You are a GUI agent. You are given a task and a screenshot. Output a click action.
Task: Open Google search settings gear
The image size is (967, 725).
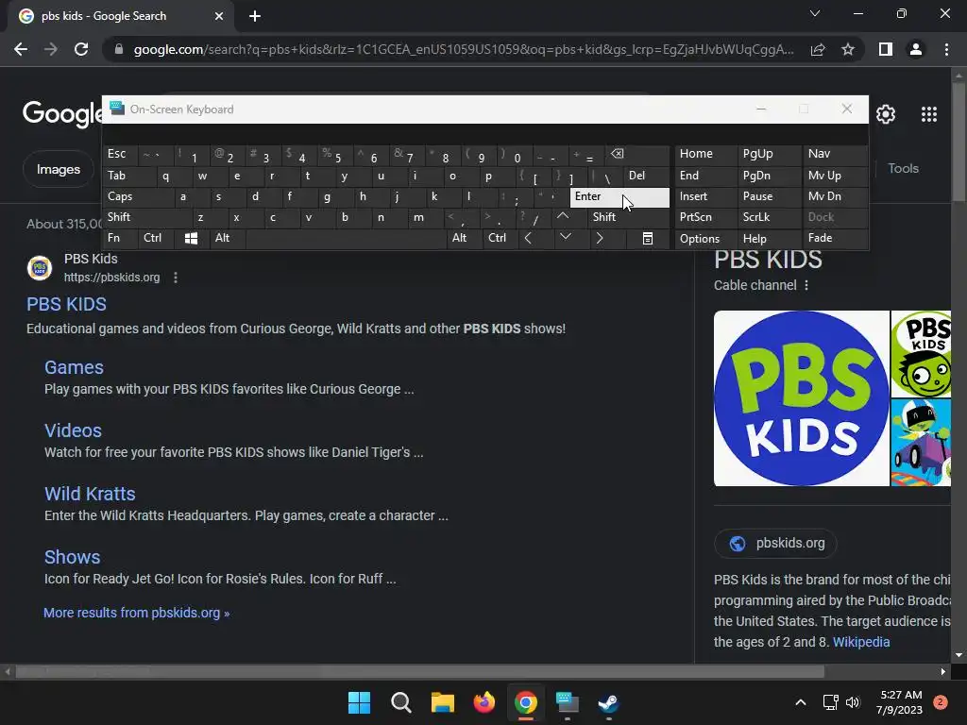886,114
